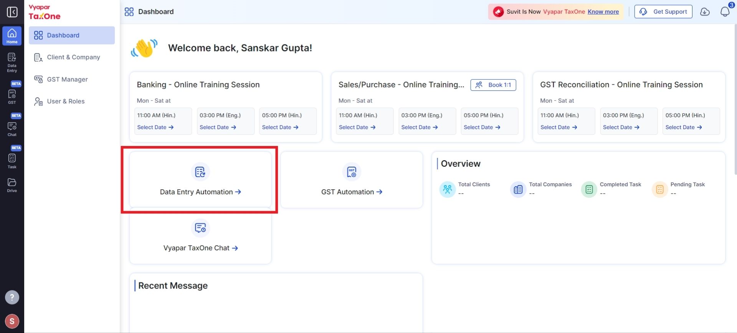Collapse the sidebar using the top-left panel icon
This screenshot has width=737, height=333.
click(x=12, y=12)
